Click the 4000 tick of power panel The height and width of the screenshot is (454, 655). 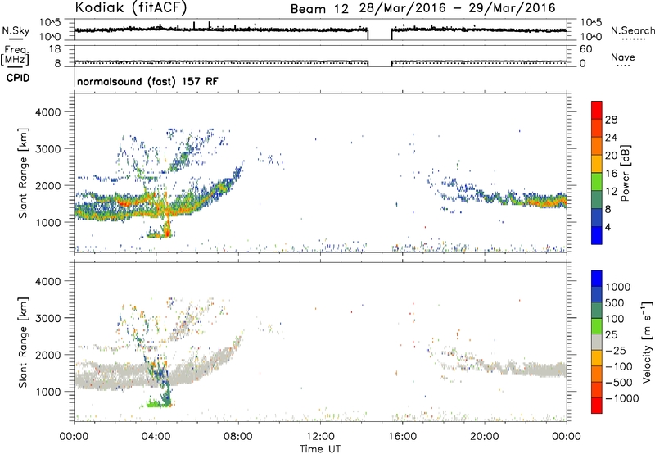point(47,112)
